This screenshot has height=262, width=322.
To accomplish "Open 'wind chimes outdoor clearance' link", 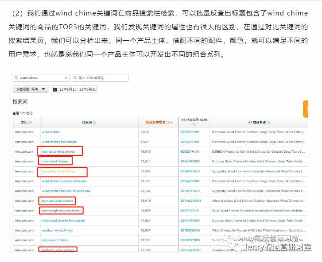I will pos(65,181).
